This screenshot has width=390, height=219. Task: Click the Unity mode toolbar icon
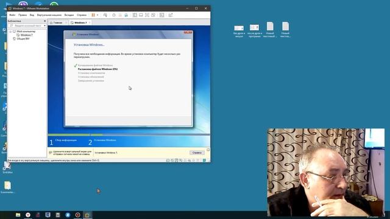(153, 15)
